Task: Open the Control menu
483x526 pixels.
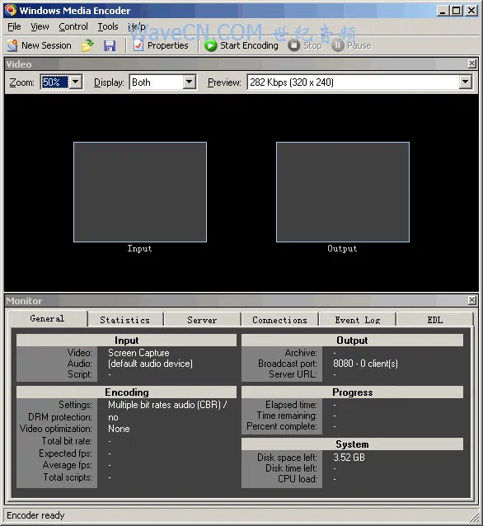Action: tap(73, 26)
